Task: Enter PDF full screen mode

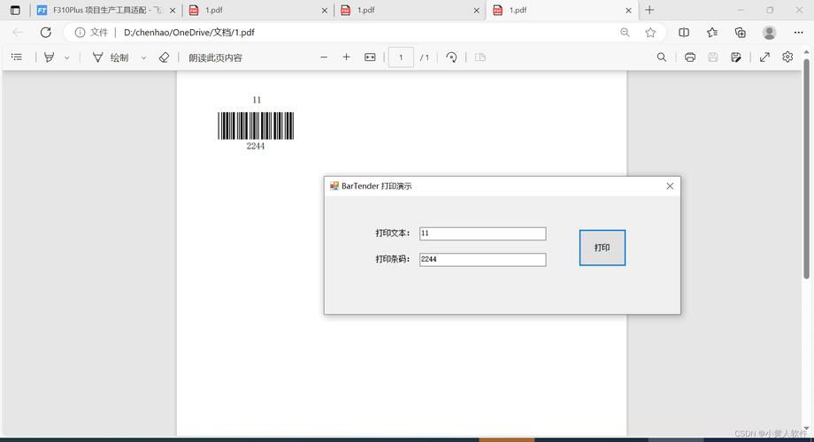Action: click(x=764, y=57)
